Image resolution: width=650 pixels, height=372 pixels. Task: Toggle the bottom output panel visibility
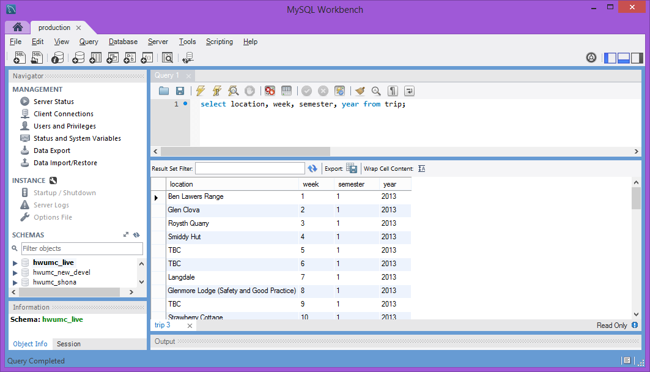tap(624, 58)
